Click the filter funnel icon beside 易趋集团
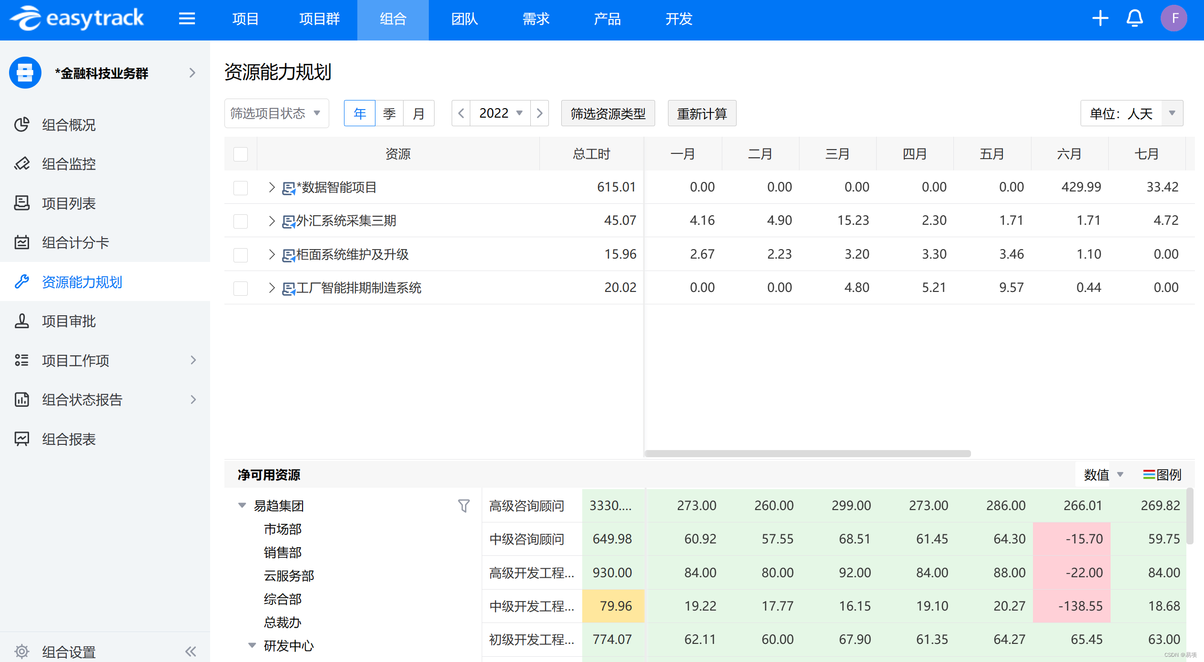This screenshot has height=662, width=1204. coord(464,505)
